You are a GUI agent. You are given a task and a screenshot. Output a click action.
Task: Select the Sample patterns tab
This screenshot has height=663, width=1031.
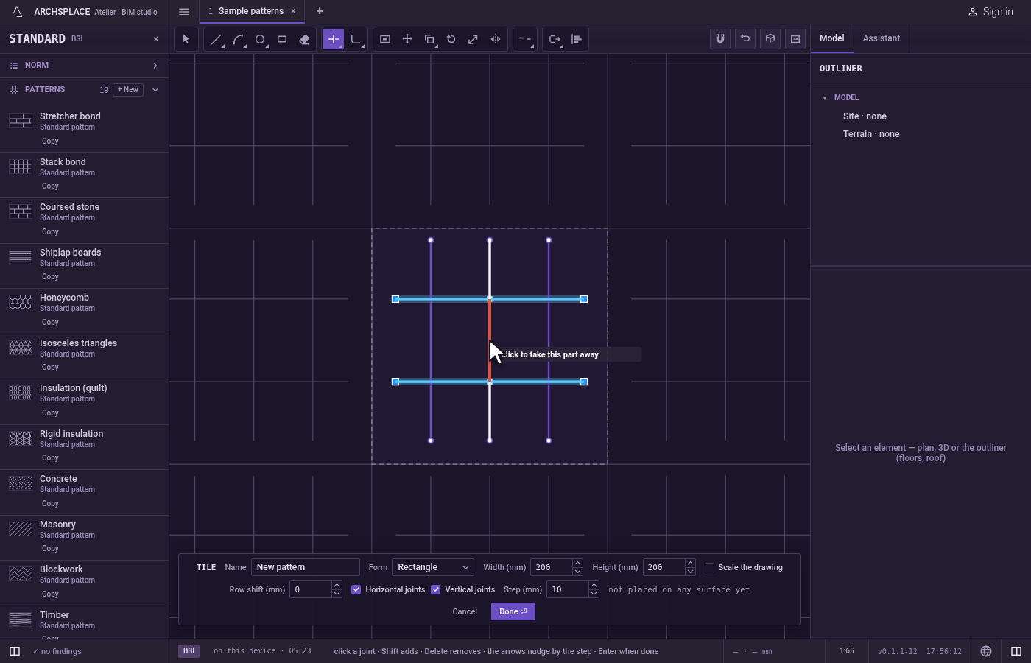(x=250, y=11)
